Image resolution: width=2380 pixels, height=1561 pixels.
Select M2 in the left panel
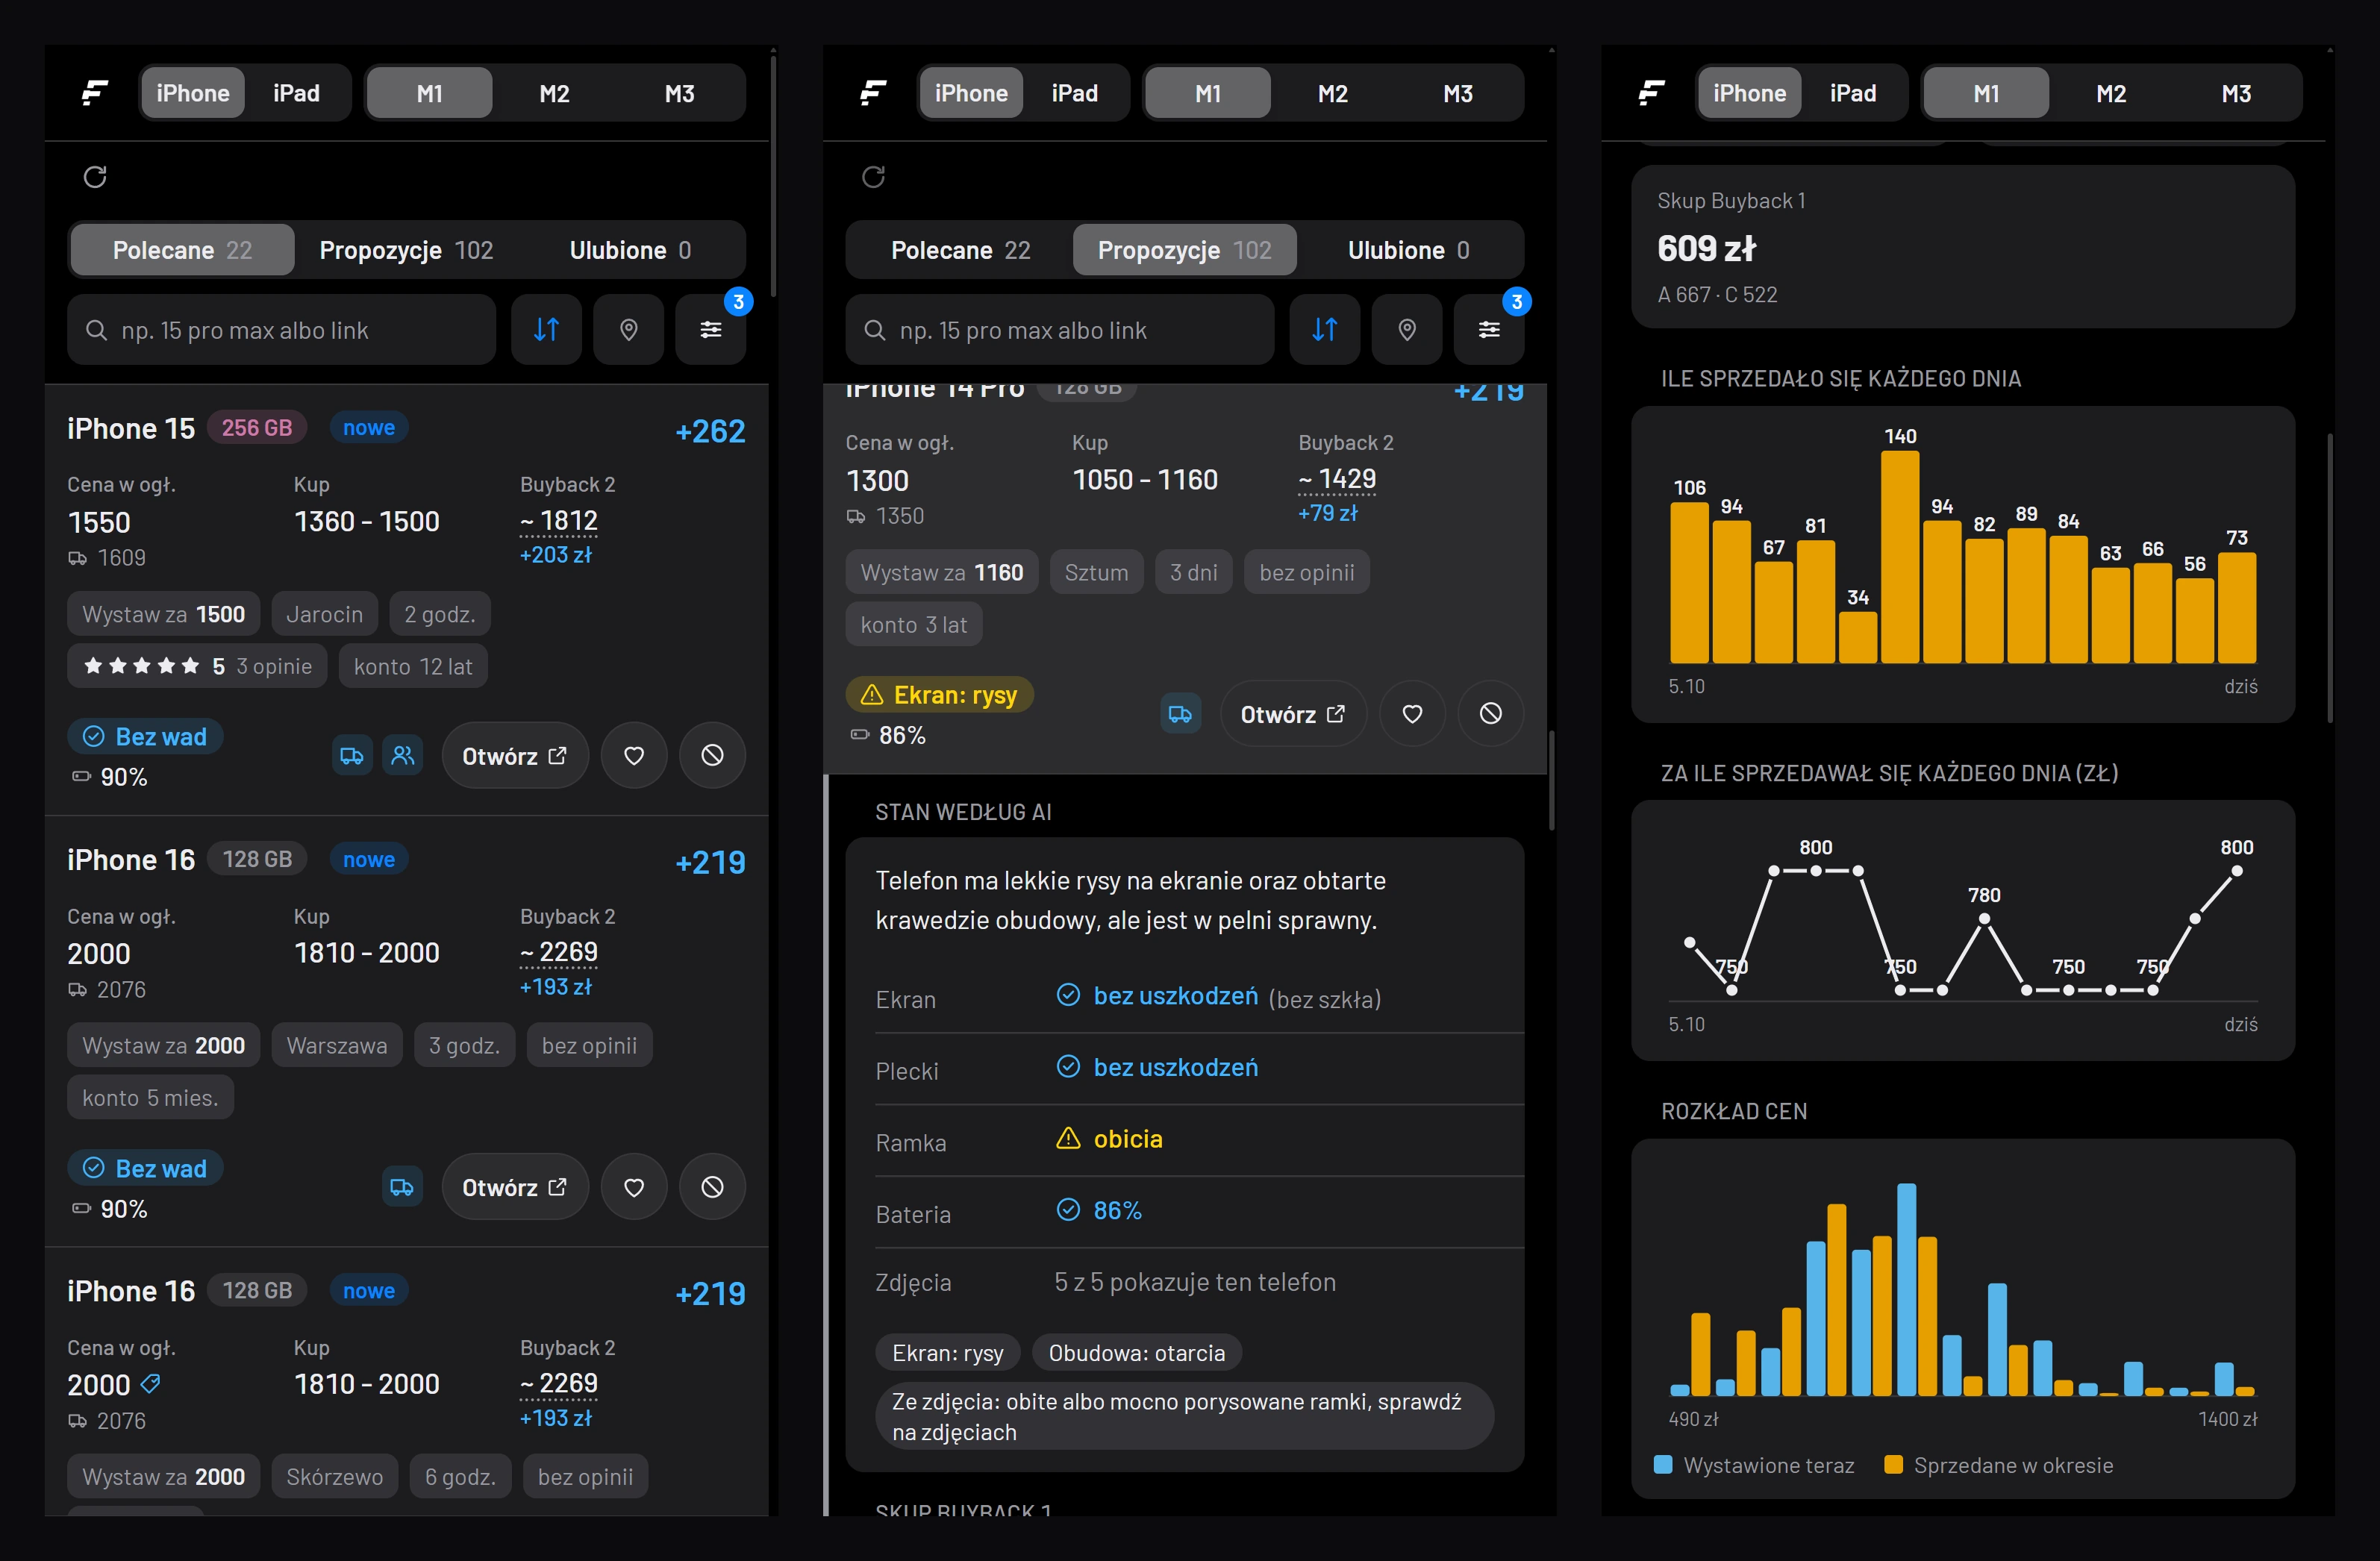(x=554, y=93)
